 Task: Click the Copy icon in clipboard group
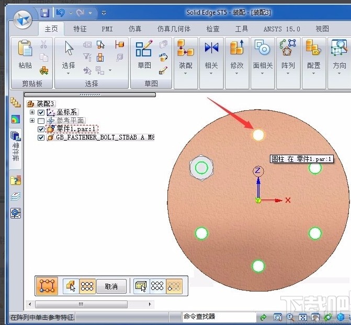pos(43,57)
